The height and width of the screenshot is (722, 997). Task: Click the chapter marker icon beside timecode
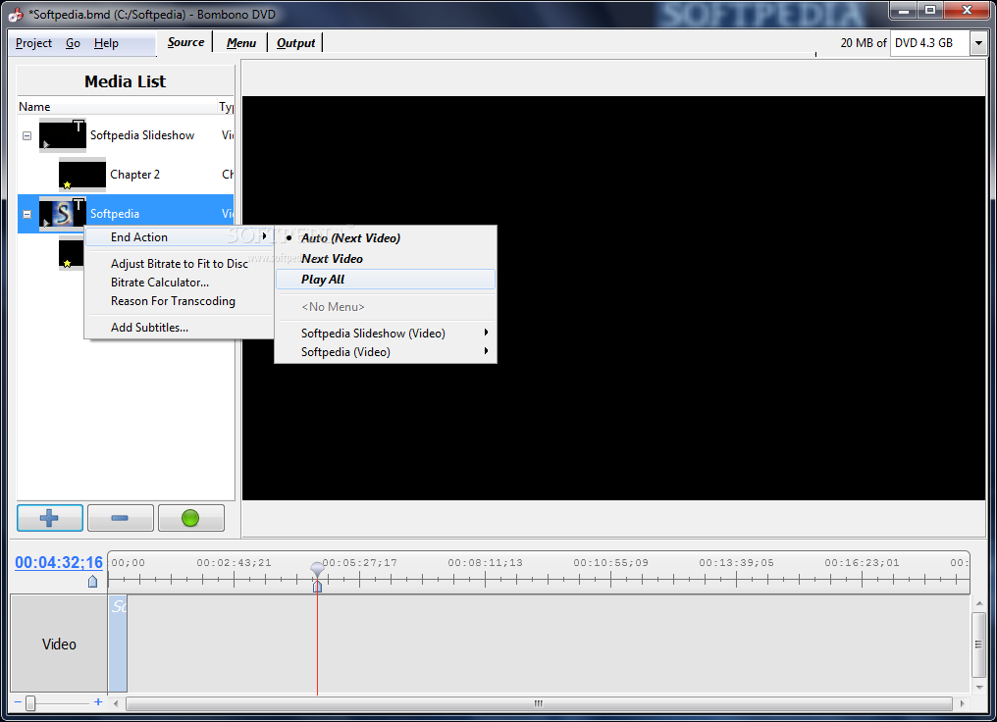pyautogui.click(x=93, y=581)
